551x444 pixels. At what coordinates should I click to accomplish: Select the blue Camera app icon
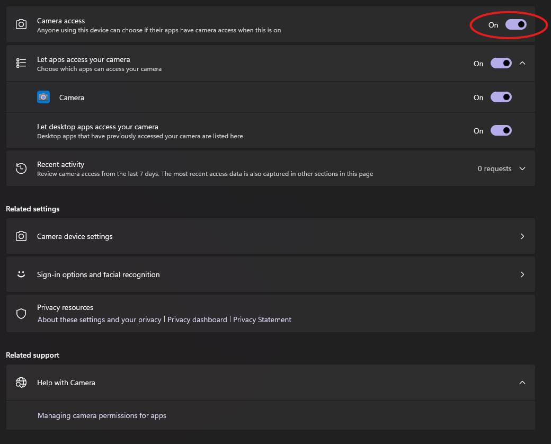click(x=43, y=97)
